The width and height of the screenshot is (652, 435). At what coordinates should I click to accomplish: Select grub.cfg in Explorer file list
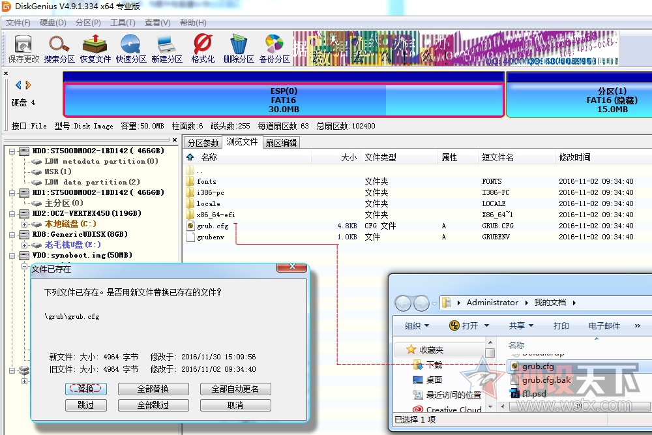pyautogui.click(x=538, y=367)
